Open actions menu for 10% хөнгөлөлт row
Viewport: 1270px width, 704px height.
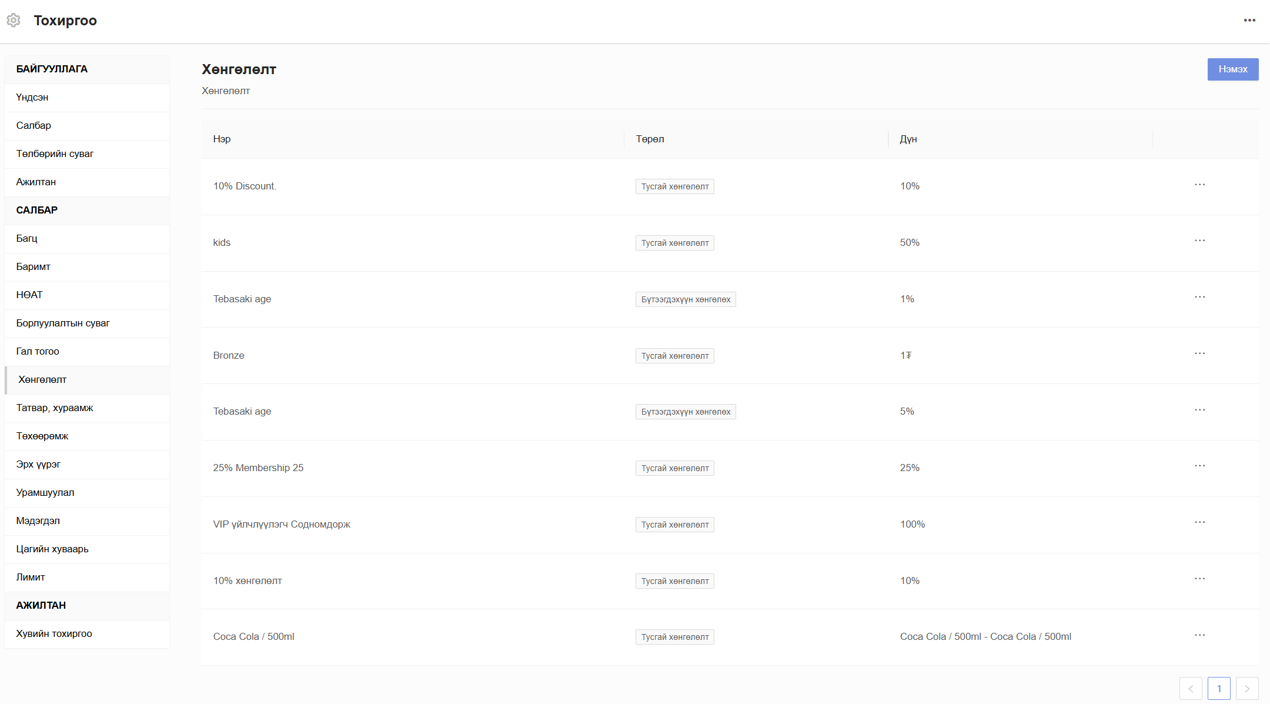point(1199,579)
